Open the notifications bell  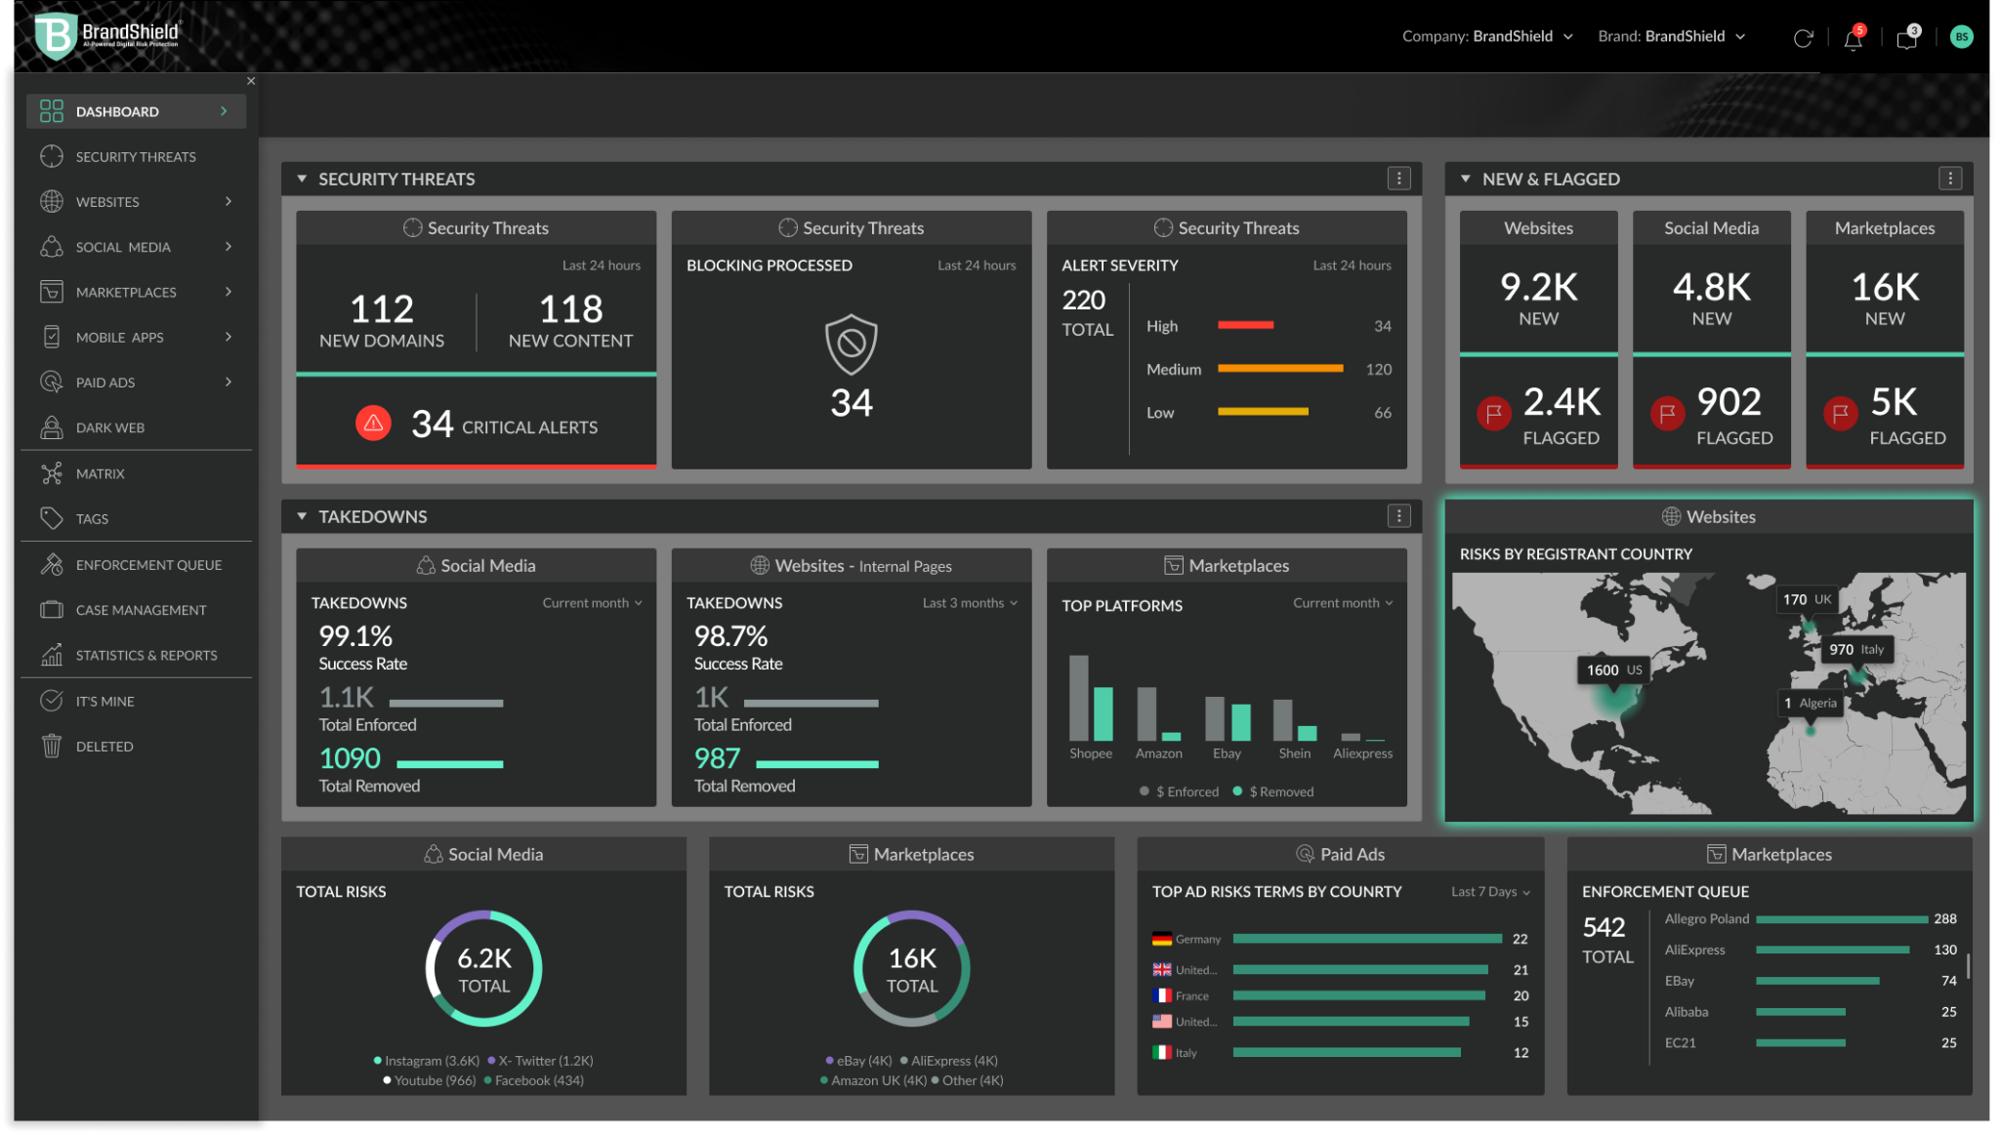click(x=1853, y=38)
